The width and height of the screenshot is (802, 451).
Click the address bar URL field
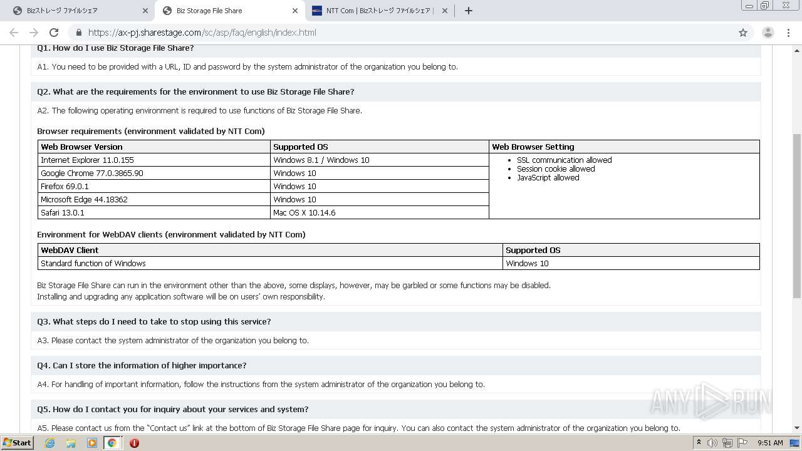pyautogui.click(x=401, y=33)
